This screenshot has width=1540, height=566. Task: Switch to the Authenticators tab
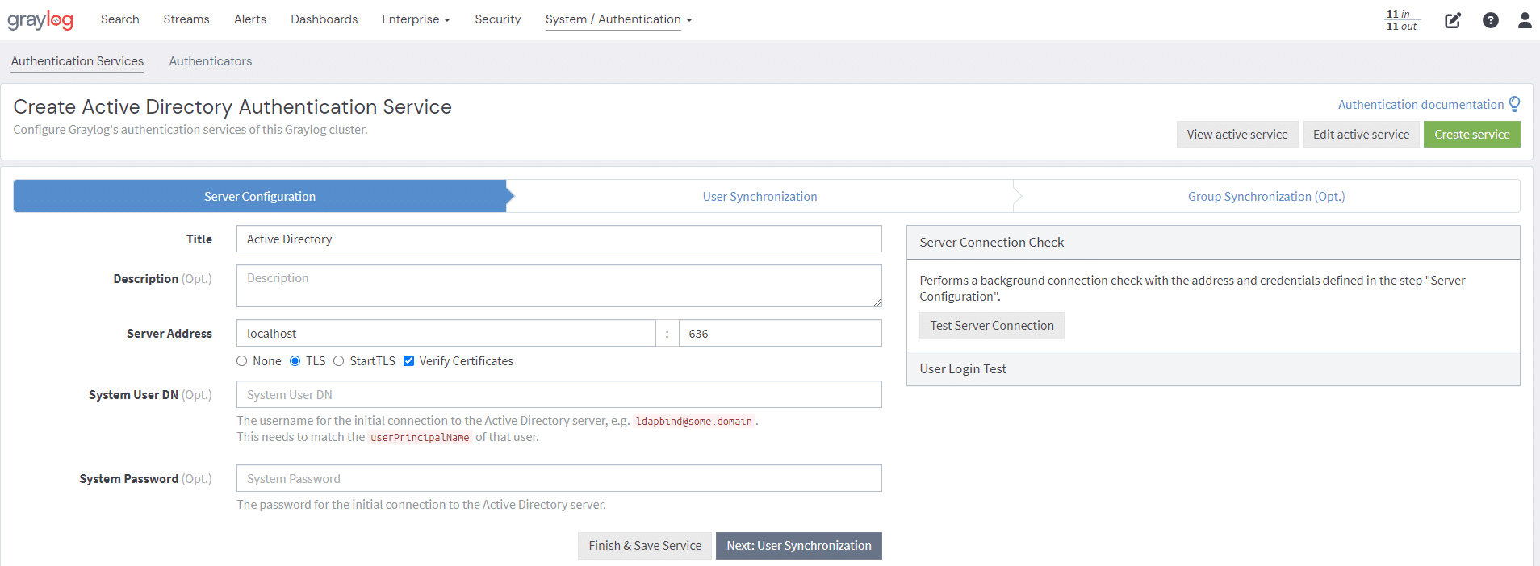click(211, 61)
